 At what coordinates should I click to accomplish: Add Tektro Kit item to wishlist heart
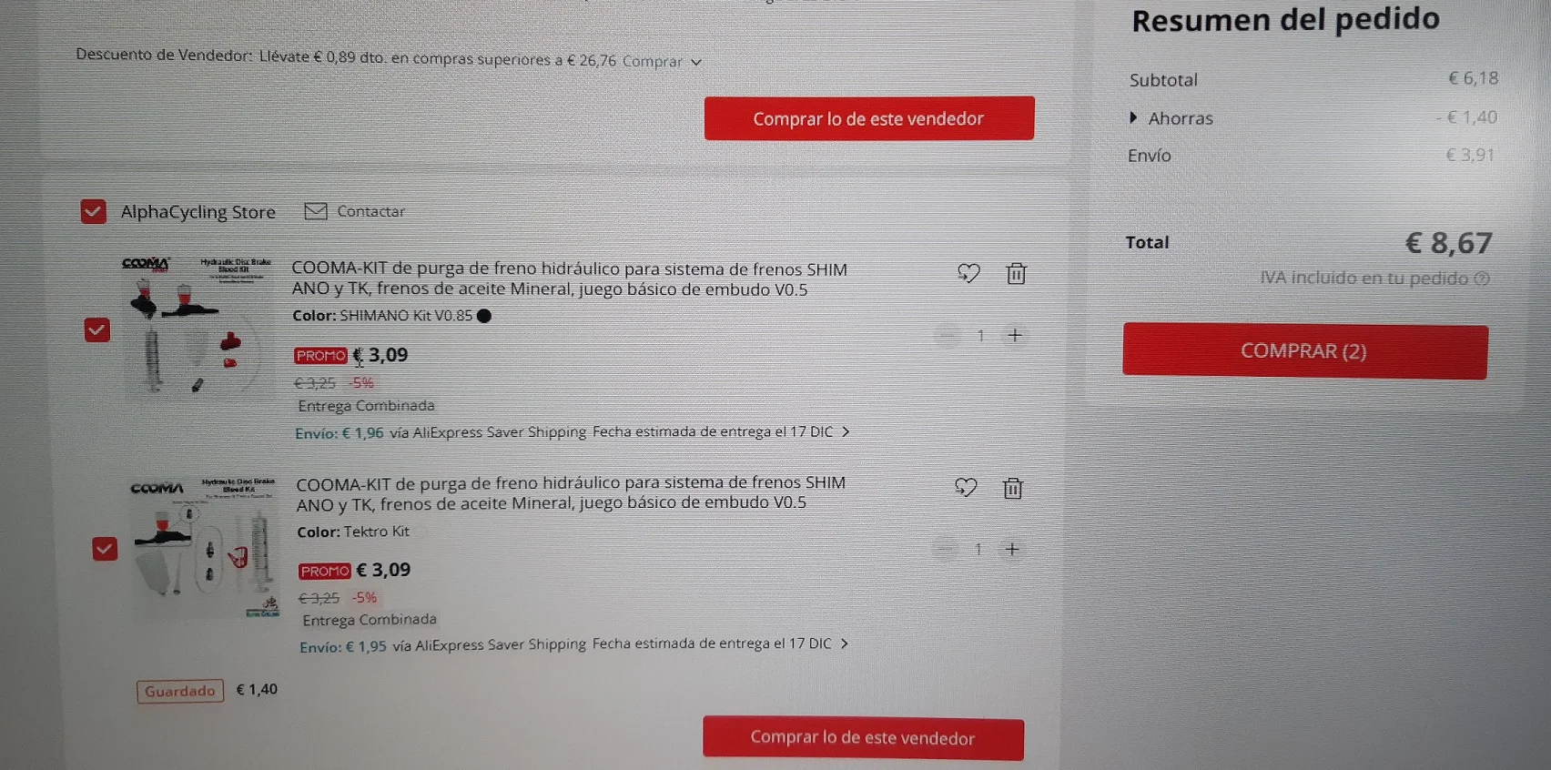pos(966,488)
